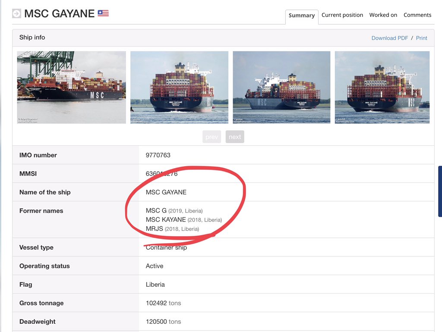This screenshot has height=332, width=442.
Task: Open fourth ship photo at right end
Action: pyautogui.click(x=382, y=87)
